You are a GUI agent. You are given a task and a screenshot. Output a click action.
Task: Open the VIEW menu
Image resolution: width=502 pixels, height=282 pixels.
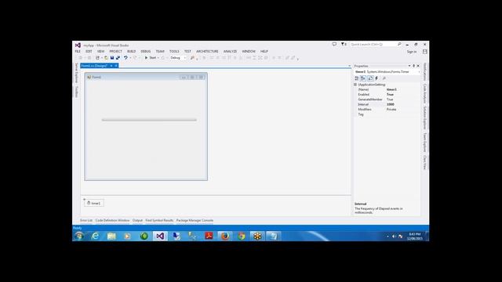pos(100,52)
